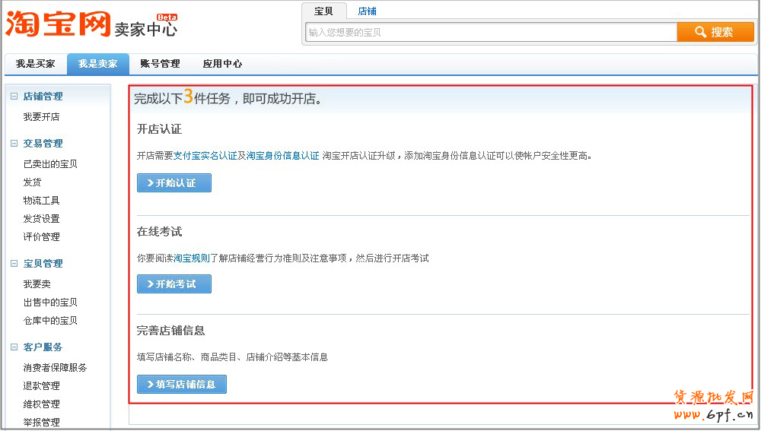This screenshot has height=431, width=761.
Task: Collapse the 店铺管理 section
Action: pos(14,97)
